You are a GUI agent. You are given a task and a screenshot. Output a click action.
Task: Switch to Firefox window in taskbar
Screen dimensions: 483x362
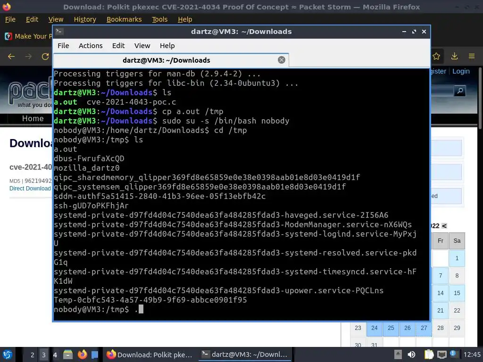(150, 354)
